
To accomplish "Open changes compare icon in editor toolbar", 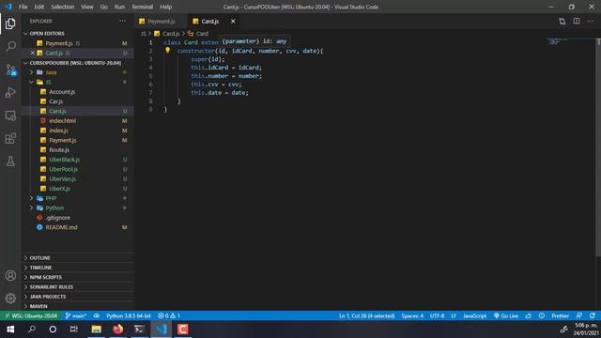I will (x=562, y=22).
